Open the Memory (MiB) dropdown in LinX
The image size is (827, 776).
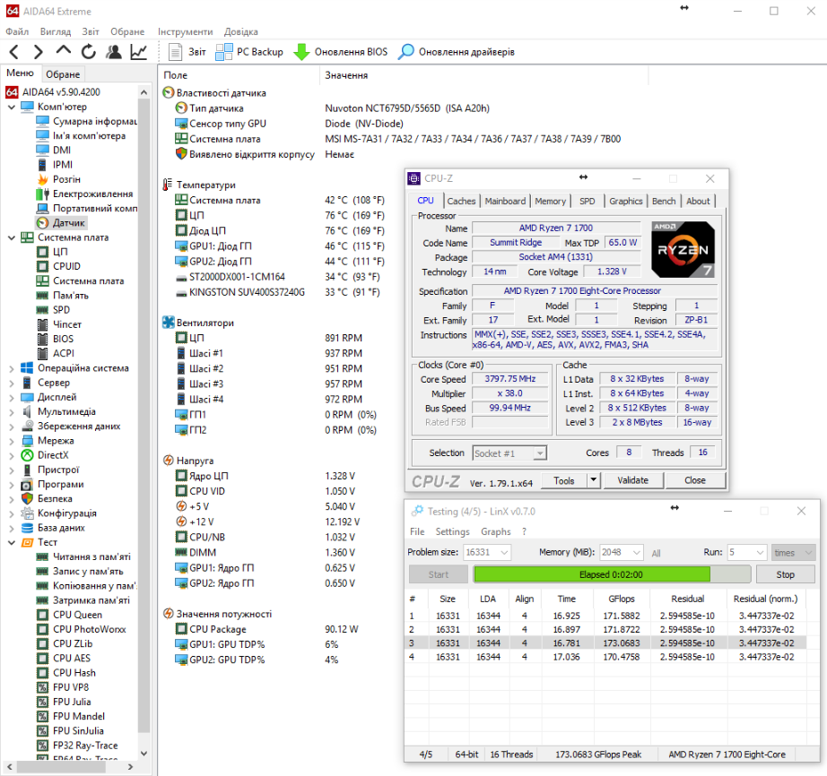coord(637,552)
